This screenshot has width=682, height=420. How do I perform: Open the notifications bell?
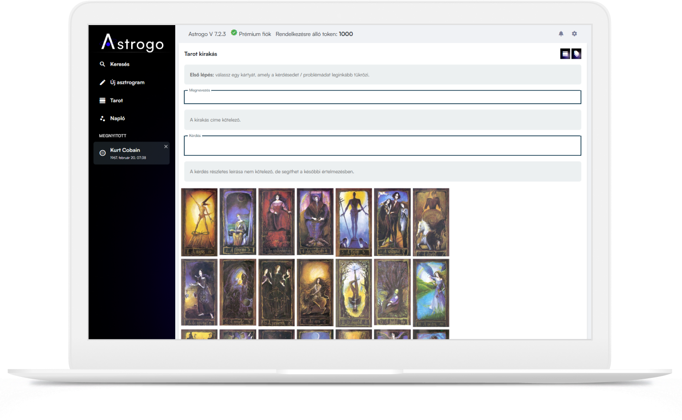point(561,34)
